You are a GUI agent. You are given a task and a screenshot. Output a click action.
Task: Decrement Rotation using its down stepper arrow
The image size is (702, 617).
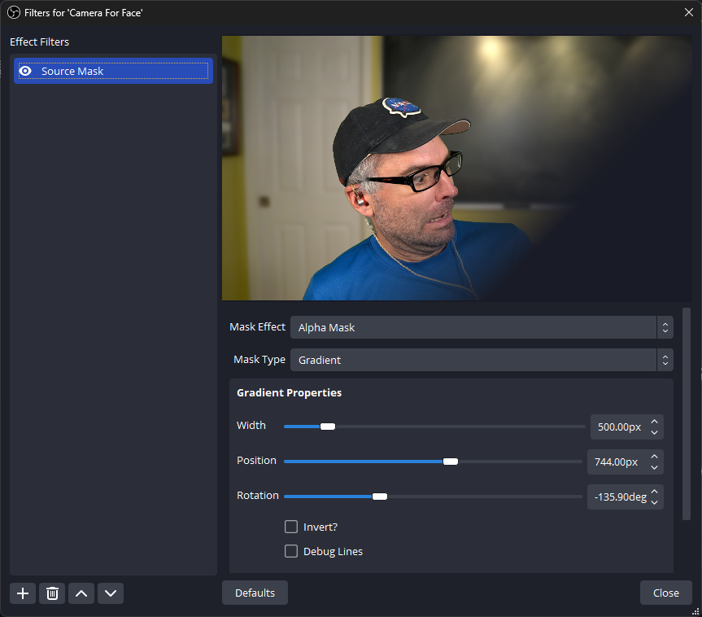[x=655, y=501]
